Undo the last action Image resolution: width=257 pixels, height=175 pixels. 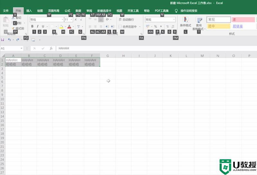click(9, 40)
